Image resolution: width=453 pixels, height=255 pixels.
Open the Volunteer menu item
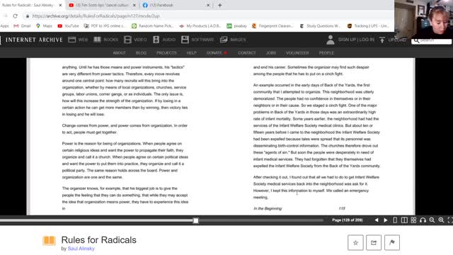(x=297, y=53)
